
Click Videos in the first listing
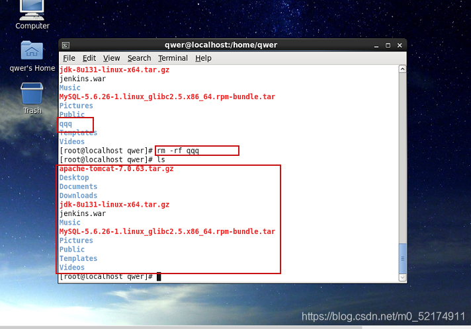click(x=72, y=141)
